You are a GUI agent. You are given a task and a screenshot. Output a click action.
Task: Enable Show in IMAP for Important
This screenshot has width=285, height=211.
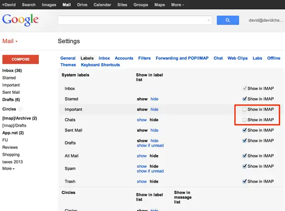(245, 109)
